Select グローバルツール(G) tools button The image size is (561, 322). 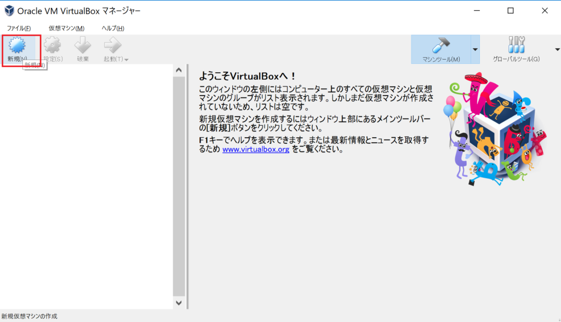[516, 49]
